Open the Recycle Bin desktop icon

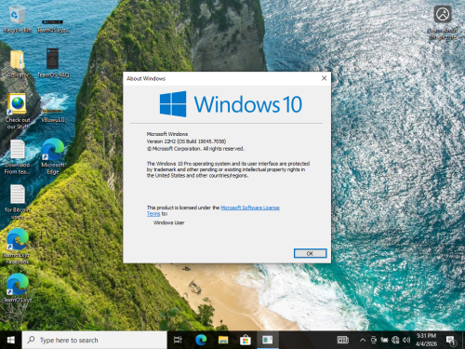[x=18, y=20]
